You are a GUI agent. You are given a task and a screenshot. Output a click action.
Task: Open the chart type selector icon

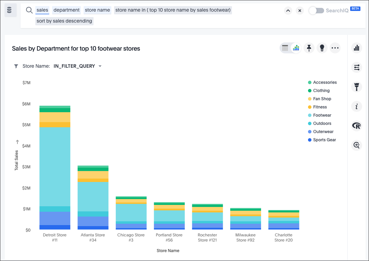coord(357,48)
